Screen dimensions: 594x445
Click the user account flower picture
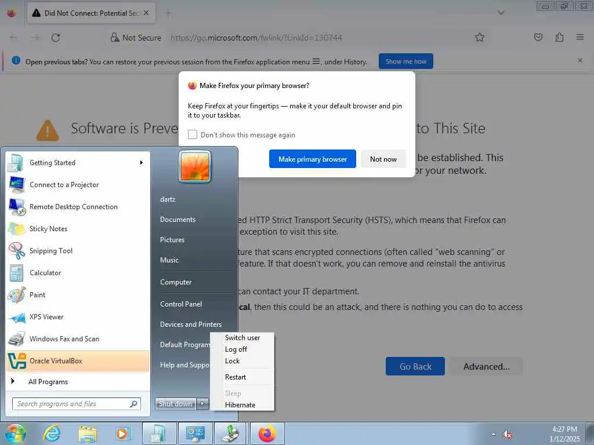pyautogui.click(x=195, y=167)
